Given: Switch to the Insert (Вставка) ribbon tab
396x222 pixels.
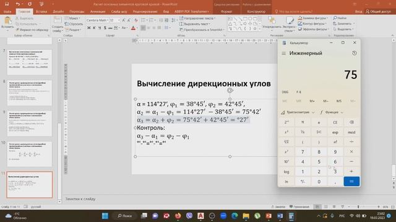Looking at the screenshot, I should pyautogui.click(x=41, y=12).
